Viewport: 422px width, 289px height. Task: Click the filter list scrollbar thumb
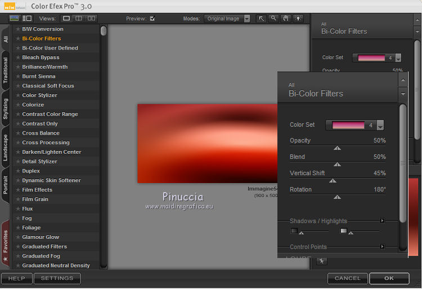[x=104, y=31]
